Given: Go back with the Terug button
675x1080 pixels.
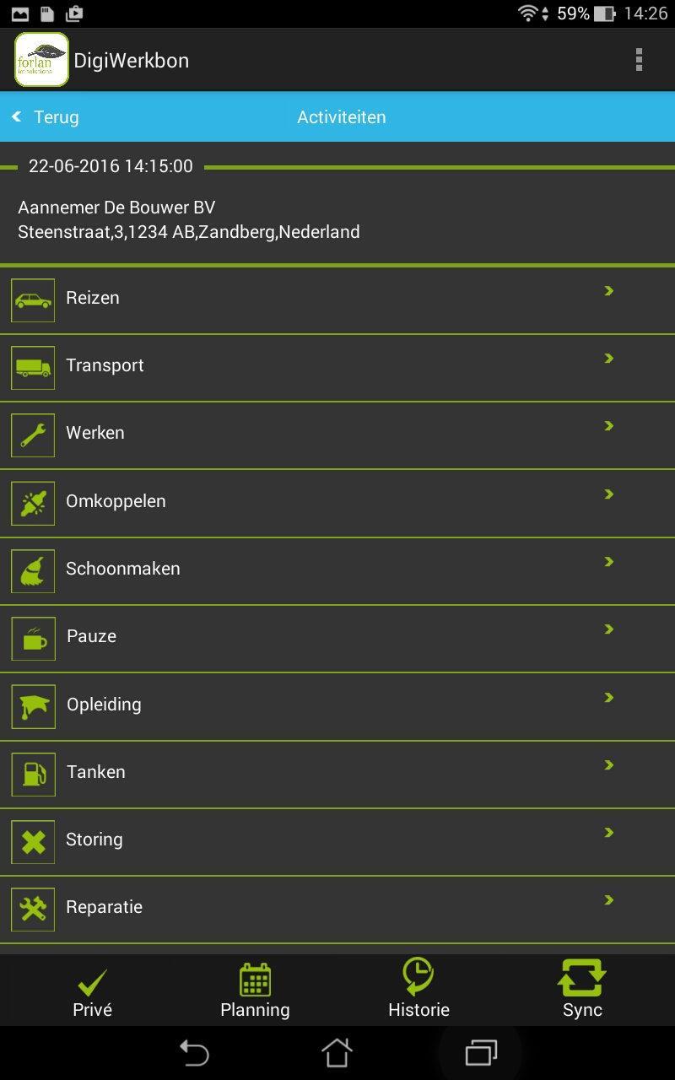Looking at the screenshot, I should click(x=46, y=117).
